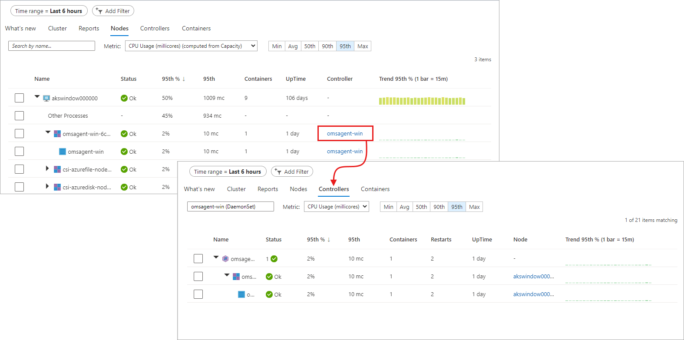Choose the Avg button in the Controllers panel
The height and width of the screenshot is (340, 684).
click(405, 207)
